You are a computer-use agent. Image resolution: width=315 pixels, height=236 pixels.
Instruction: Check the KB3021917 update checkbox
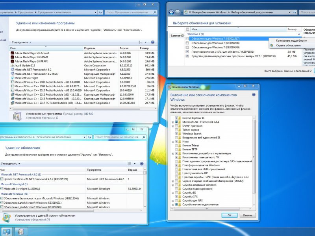tap(187, 39)
